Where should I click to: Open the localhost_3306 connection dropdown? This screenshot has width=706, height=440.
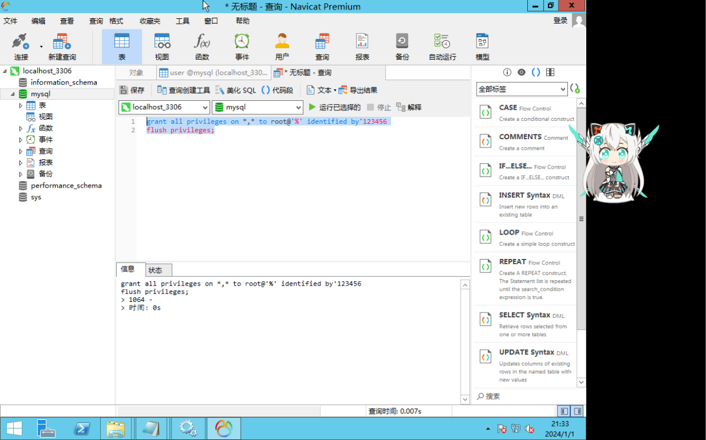coord(205,107)
